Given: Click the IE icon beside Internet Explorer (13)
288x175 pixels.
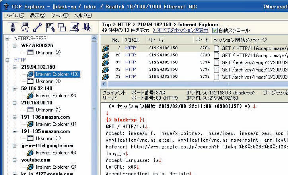Looking at the screenshot, I should [x=30, y=74].
